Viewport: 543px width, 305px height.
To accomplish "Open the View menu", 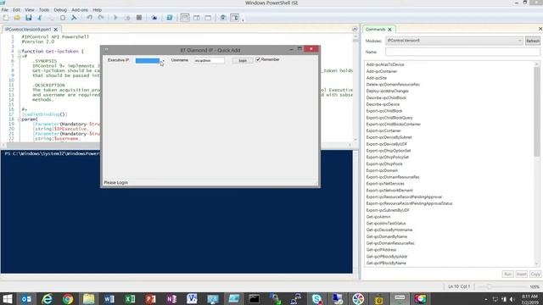I will [30, 10].
